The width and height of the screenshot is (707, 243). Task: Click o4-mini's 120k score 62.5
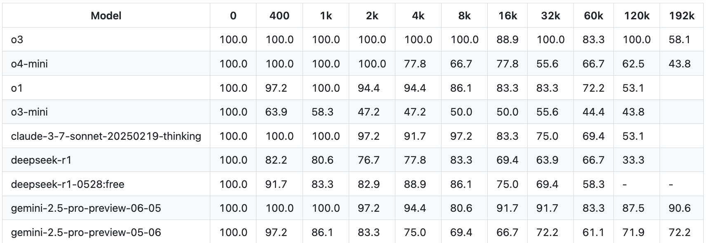633,64
